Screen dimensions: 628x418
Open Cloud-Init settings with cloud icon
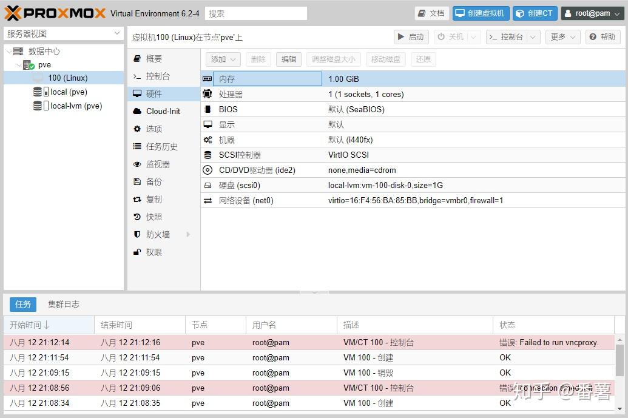164,111
